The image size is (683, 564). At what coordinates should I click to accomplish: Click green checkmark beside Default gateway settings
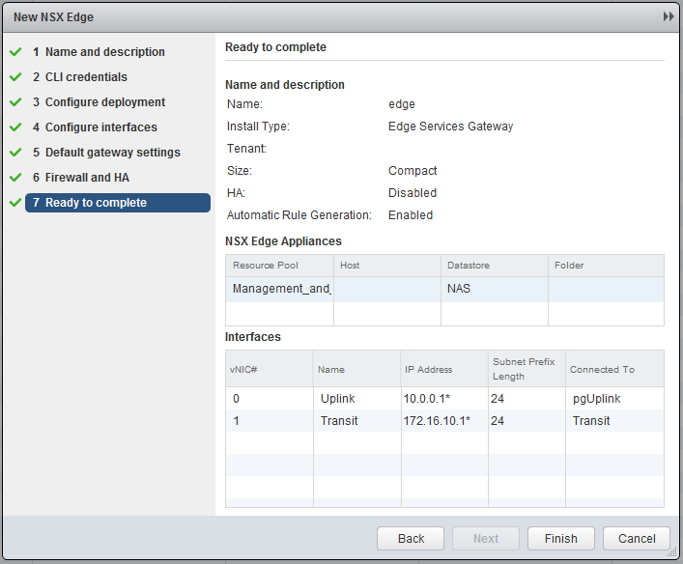point(14,153)
